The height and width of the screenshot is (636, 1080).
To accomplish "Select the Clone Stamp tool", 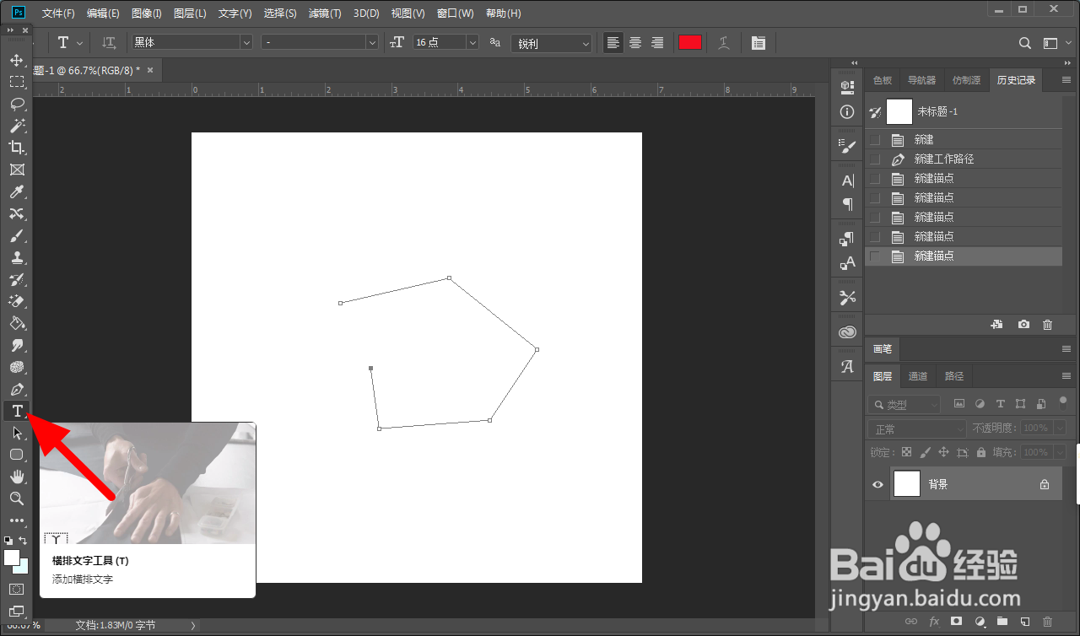I will [x=16, y=257].
